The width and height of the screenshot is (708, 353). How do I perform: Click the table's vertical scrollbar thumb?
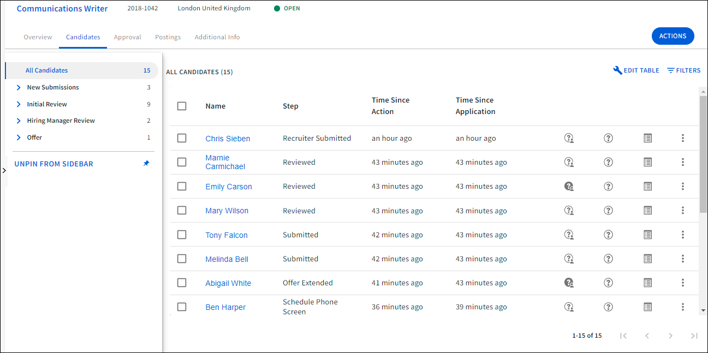tap(703, 154)
